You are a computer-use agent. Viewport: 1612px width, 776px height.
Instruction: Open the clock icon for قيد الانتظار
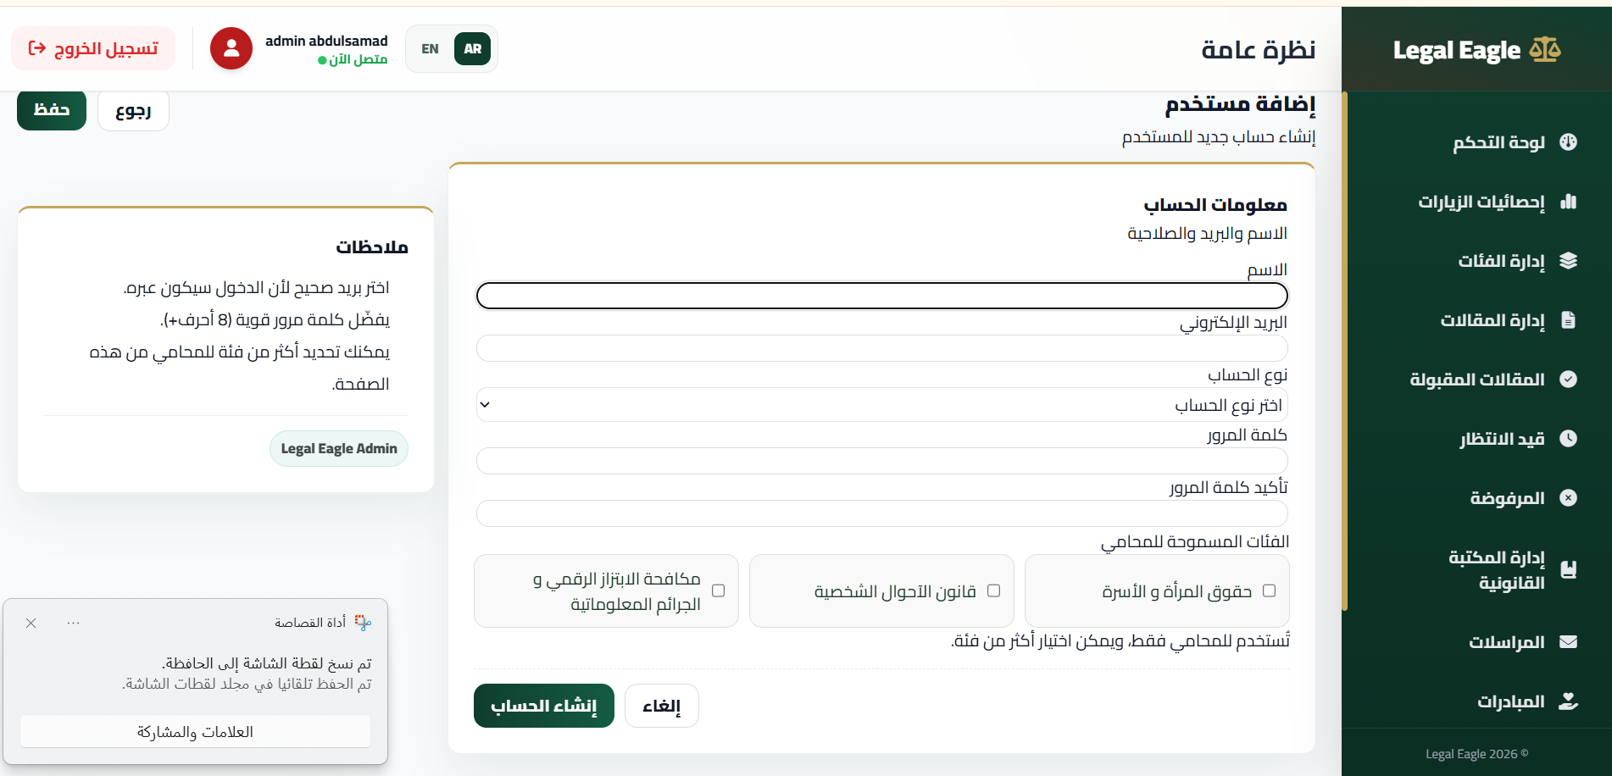[1568, 439]
